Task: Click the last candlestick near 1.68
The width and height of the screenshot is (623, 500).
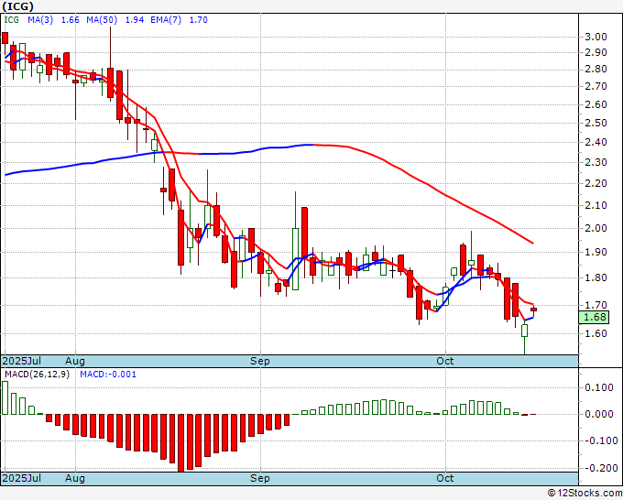Action: coord(533,310)
